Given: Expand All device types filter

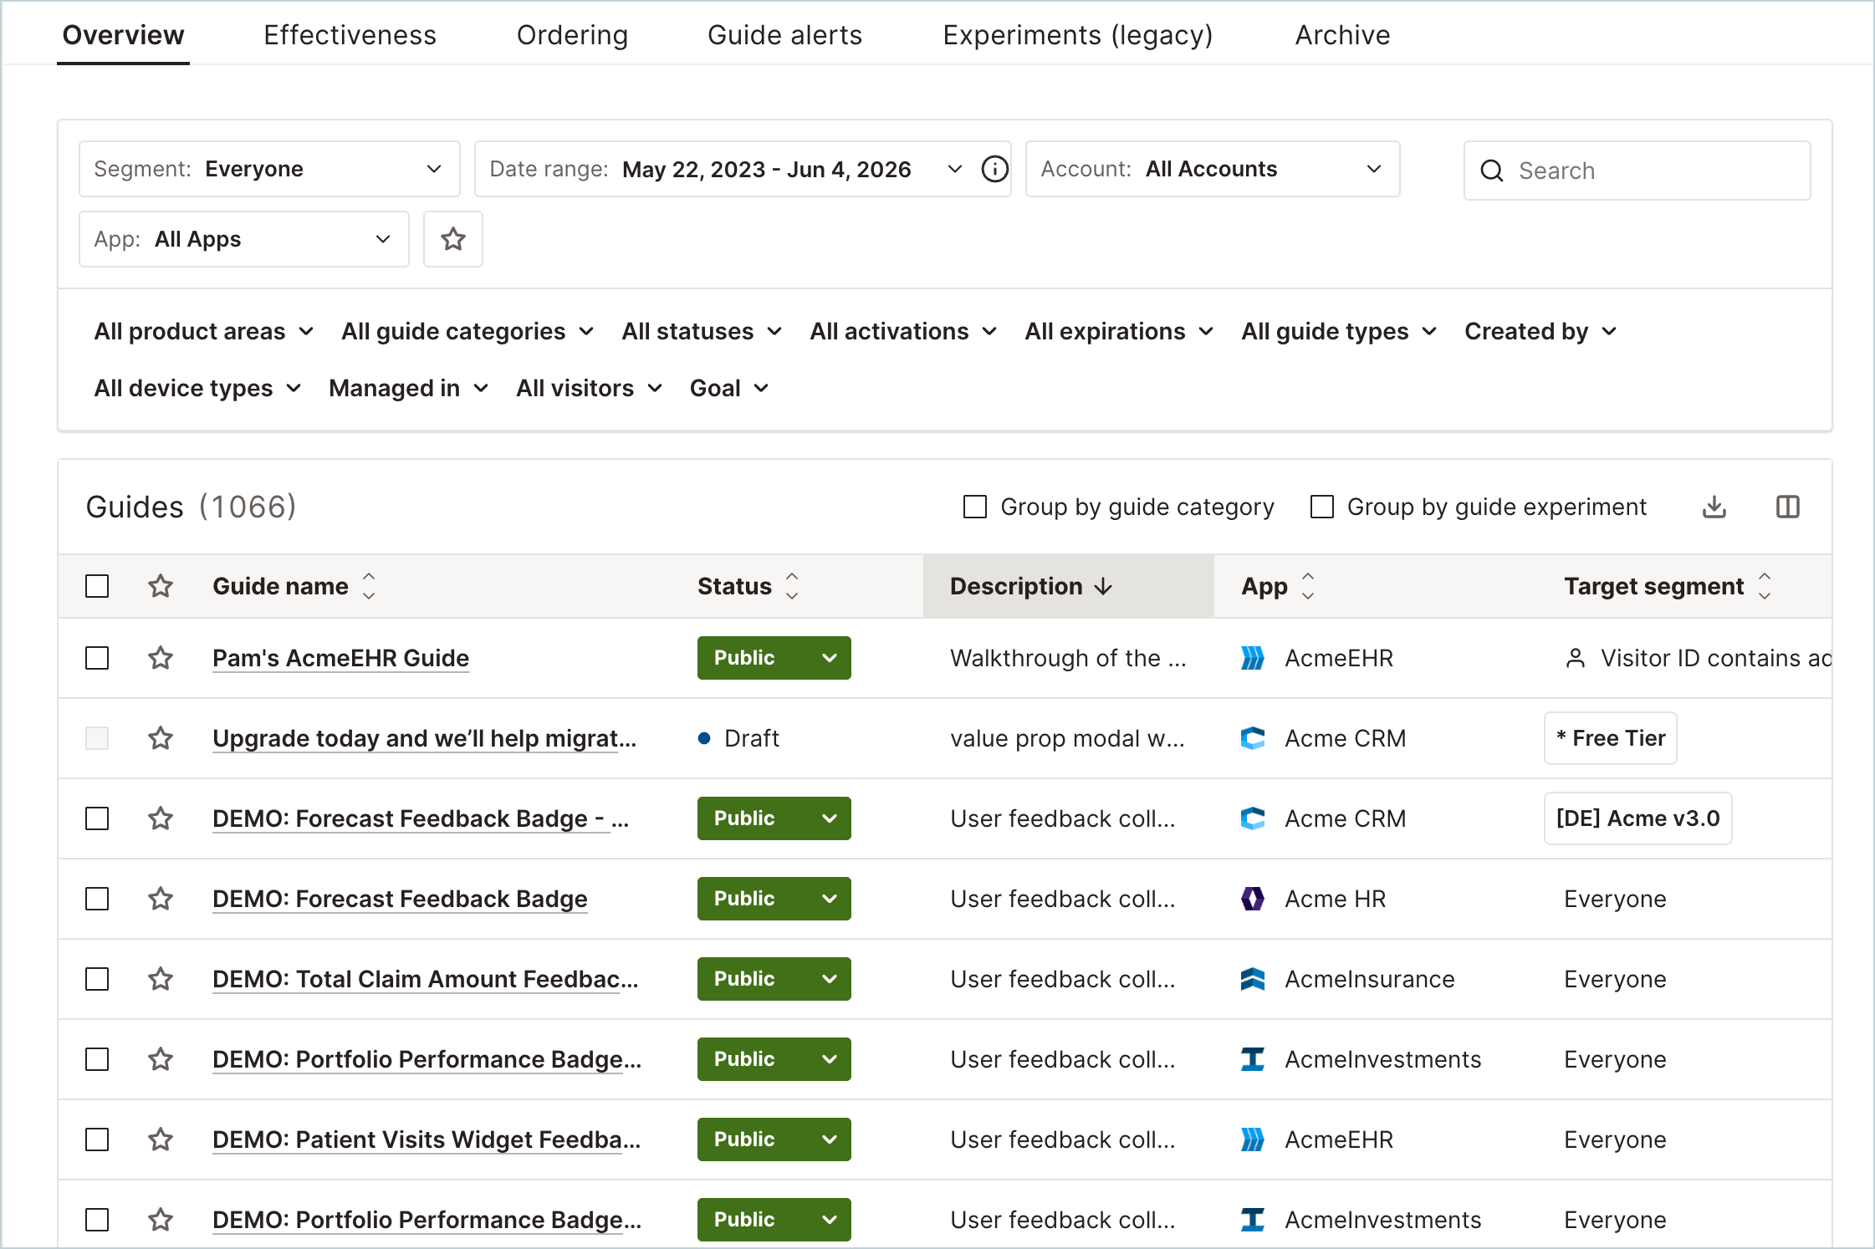Looking at the screenshot, I should click(x=197, y=388).
